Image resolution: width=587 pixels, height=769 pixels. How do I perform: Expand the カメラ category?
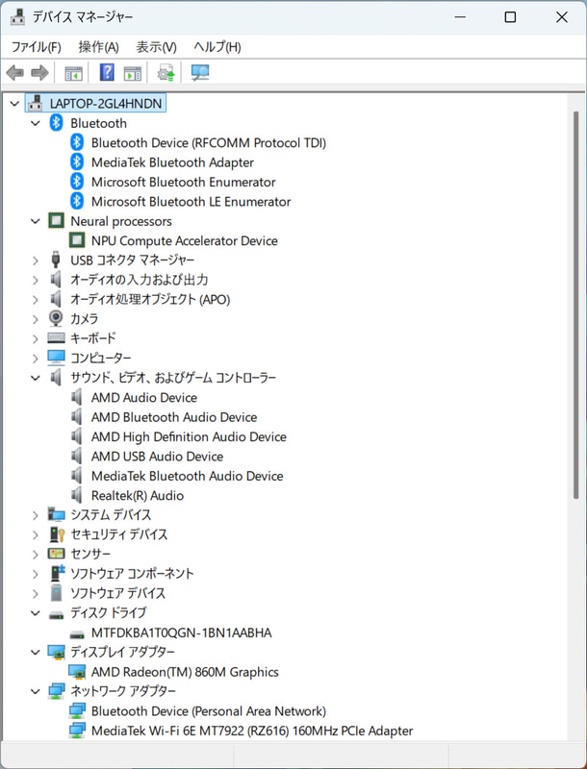point(36,319)
